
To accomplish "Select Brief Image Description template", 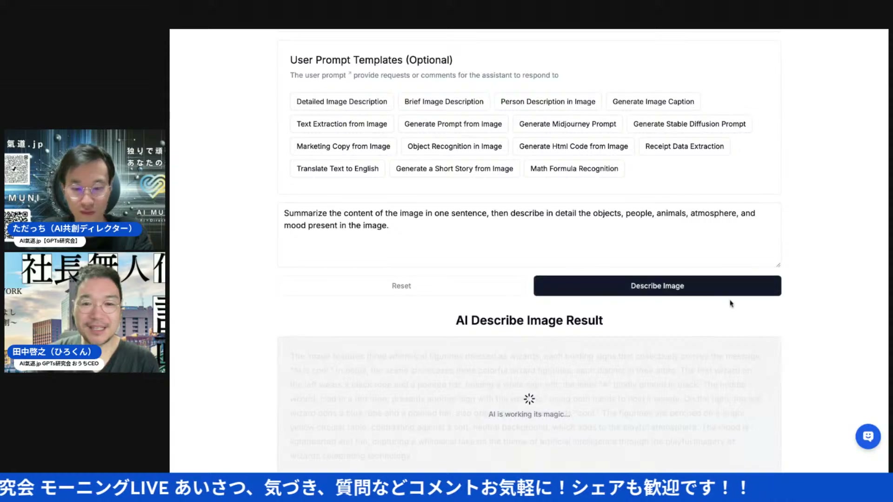I will (x=444, y=102).
